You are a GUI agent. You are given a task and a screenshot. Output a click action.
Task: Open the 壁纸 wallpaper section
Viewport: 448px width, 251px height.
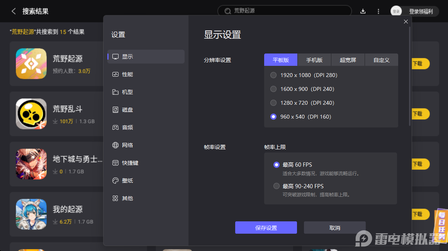click(146, 181)
